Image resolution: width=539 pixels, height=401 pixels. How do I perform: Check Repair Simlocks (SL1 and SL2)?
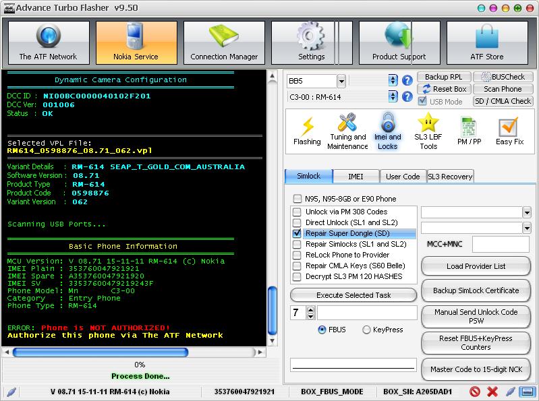pos(297,244)
